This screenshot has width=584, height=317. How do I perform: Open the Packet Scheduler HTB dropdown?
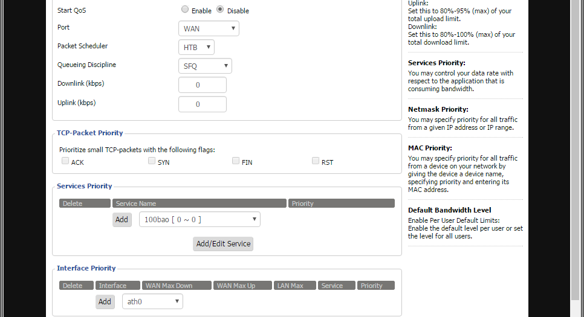coord(196,47)
